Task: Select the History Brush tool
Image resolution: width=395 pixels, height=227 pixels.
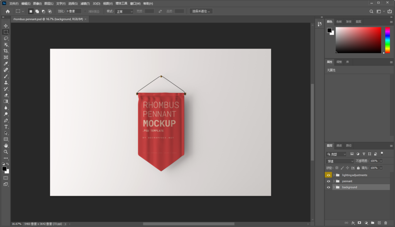Action: 6,89
